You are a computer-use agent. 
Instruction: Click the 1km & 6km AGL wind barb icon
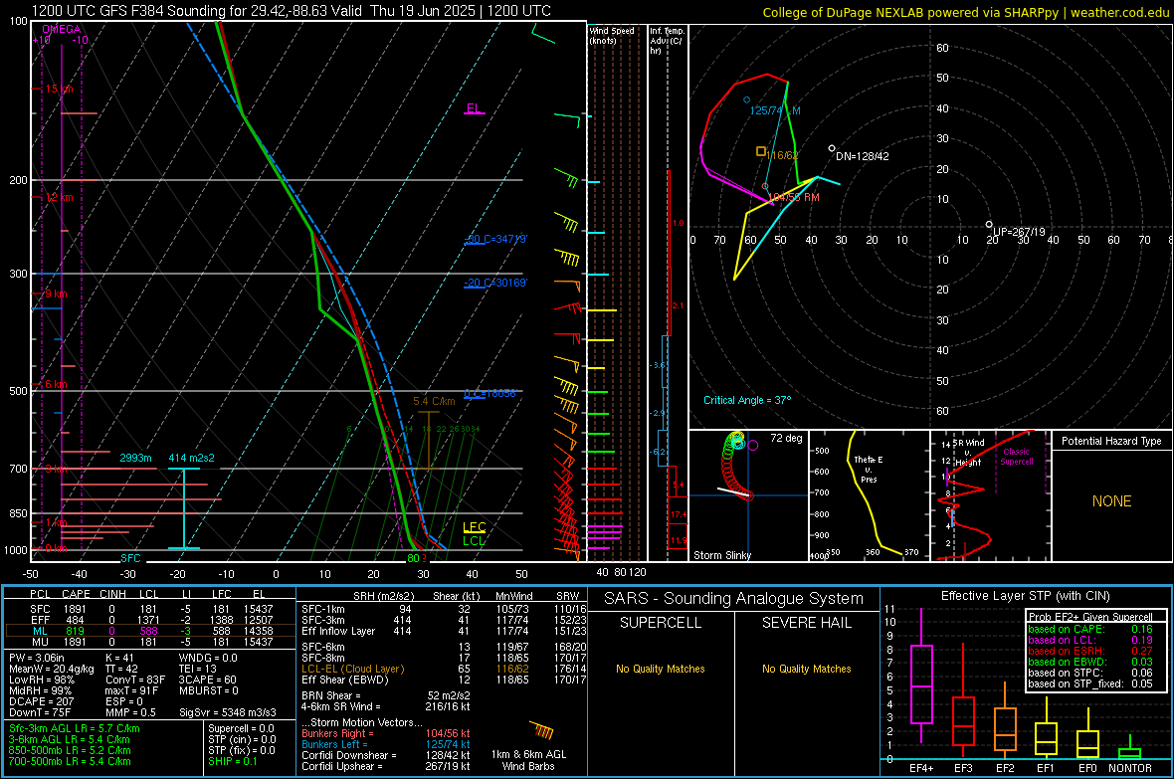pyautogui.click(x=542, y=731)
